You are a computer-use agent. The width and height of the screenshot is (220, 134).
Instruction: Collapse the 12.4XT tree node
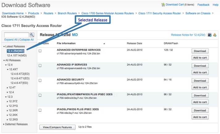pos(8,70)
